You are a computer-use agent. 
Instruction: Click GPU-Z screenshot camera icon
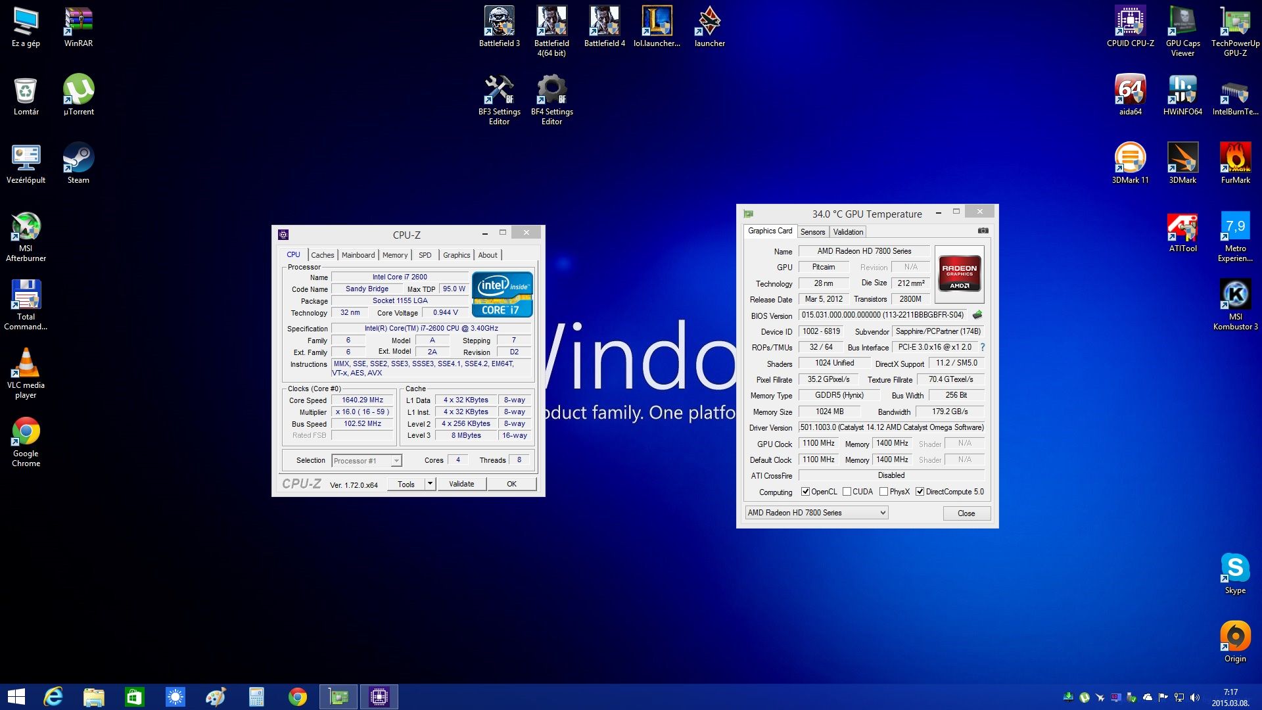pyautogui.click(x=983, y=231)
